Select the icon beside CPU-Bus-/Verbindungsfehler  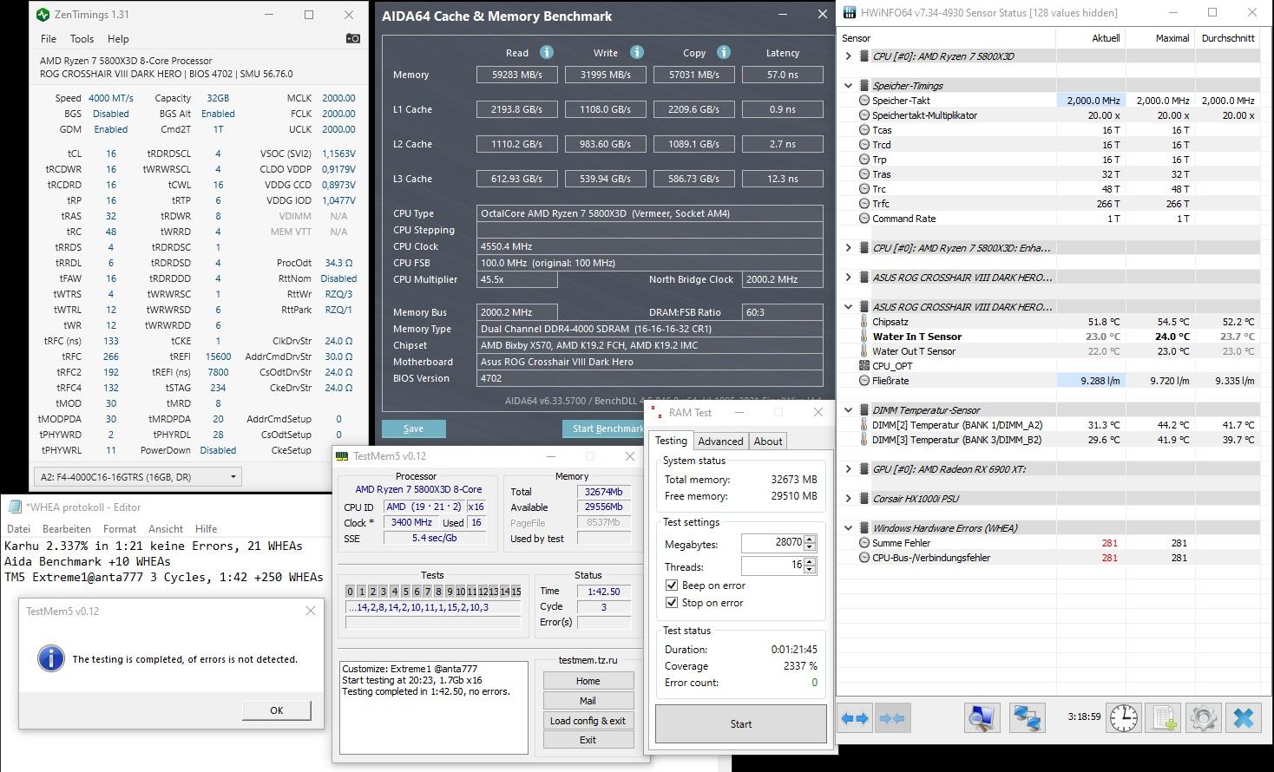coord(864,558)
